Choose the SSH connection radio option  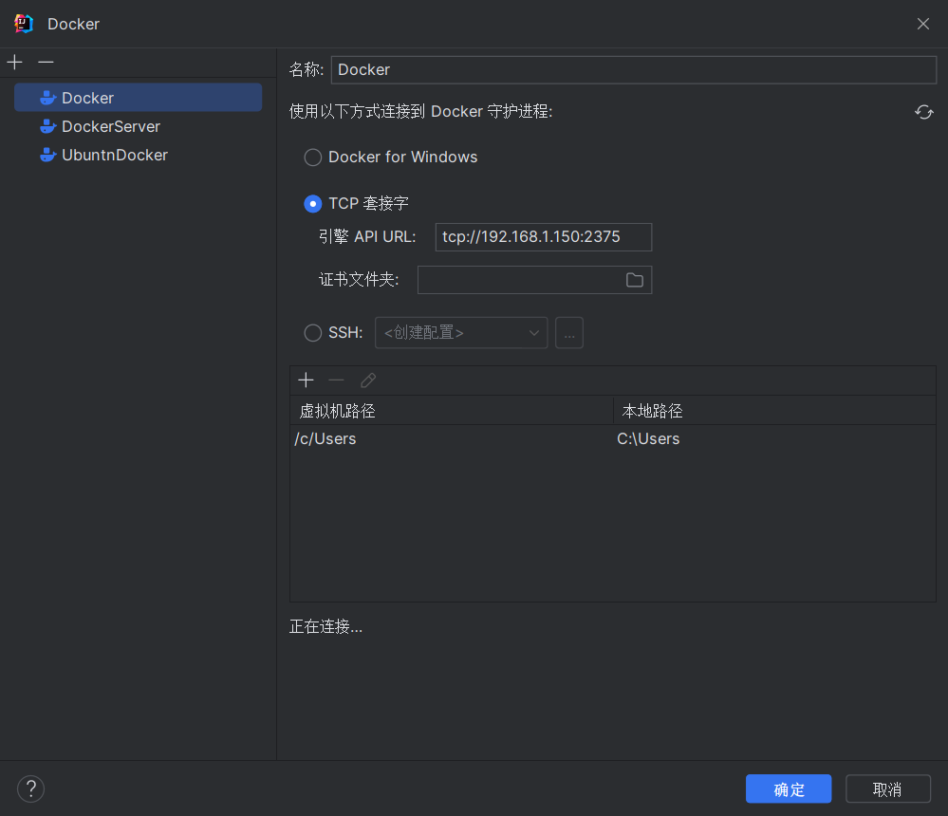(x=312, y=333)
